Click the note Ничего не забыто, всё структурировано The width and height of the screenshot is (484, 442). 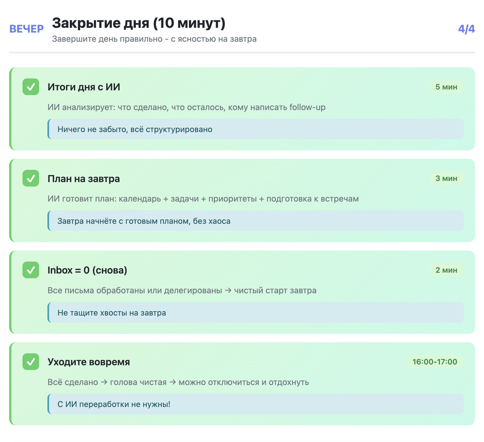[x=256, y=129]
